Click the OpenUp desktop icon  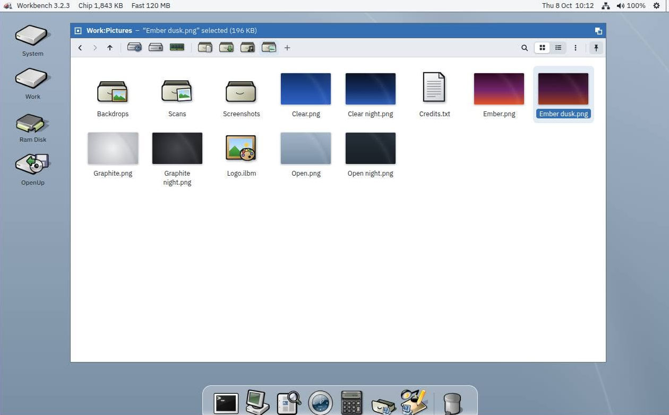[33, 164]
